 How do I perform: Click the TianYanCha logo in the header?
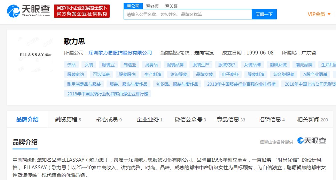coord(28,11)
